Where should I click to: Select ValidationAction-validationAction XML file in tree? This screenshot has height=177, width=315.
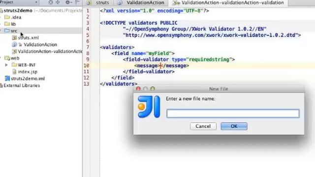[50, 51]
